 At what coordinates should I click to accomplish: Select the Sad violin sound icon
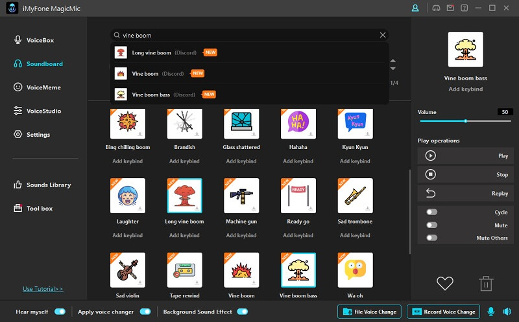pos(128,270)
